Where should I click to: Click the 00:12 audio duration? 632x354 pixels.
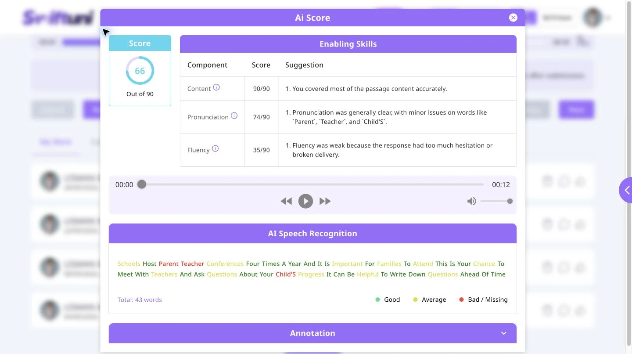click(x=501, y=185)
